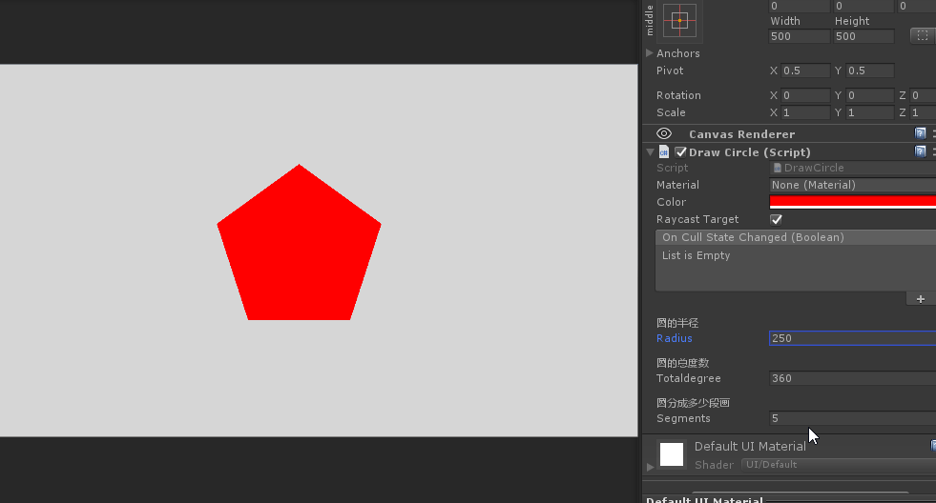The height and width of the screenshot is (503, 936).
Task: Click the Raycast Target label
Action: coord(697,219)
